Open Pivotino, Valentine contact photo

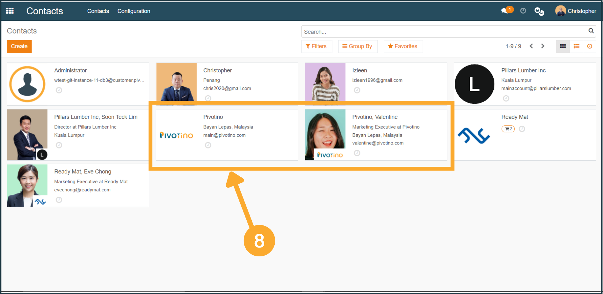click(x=325, y=135)
